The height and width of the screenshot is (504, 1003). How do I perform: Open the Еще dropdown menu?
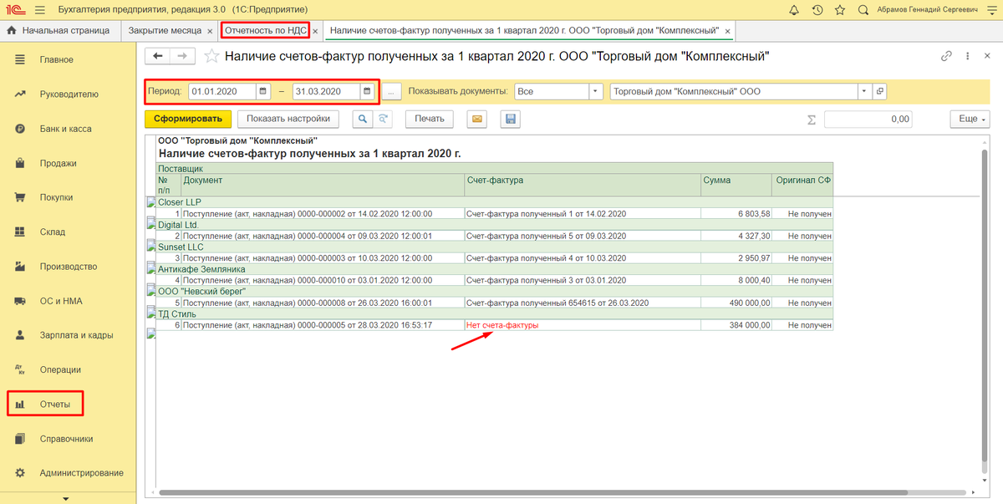pos(970,119)
